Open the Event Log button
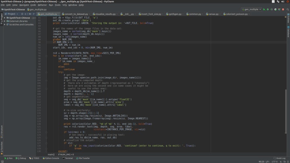The height and width of the screenshot is (163, 290). coord(280,159)
